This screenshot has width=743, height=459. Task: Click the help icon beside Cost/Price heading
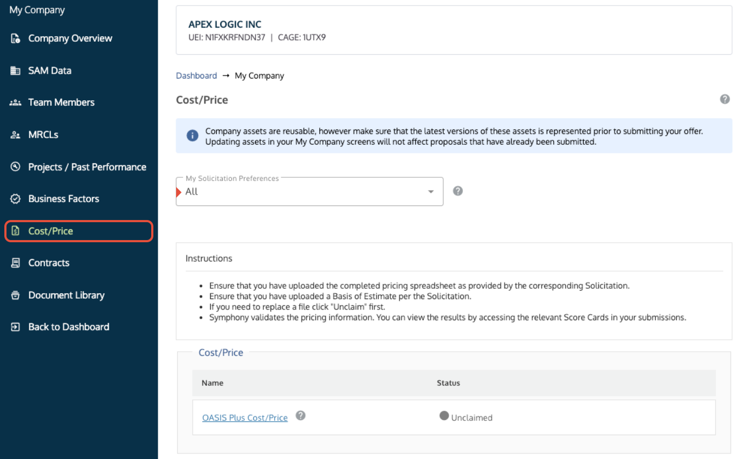point(725,99)
